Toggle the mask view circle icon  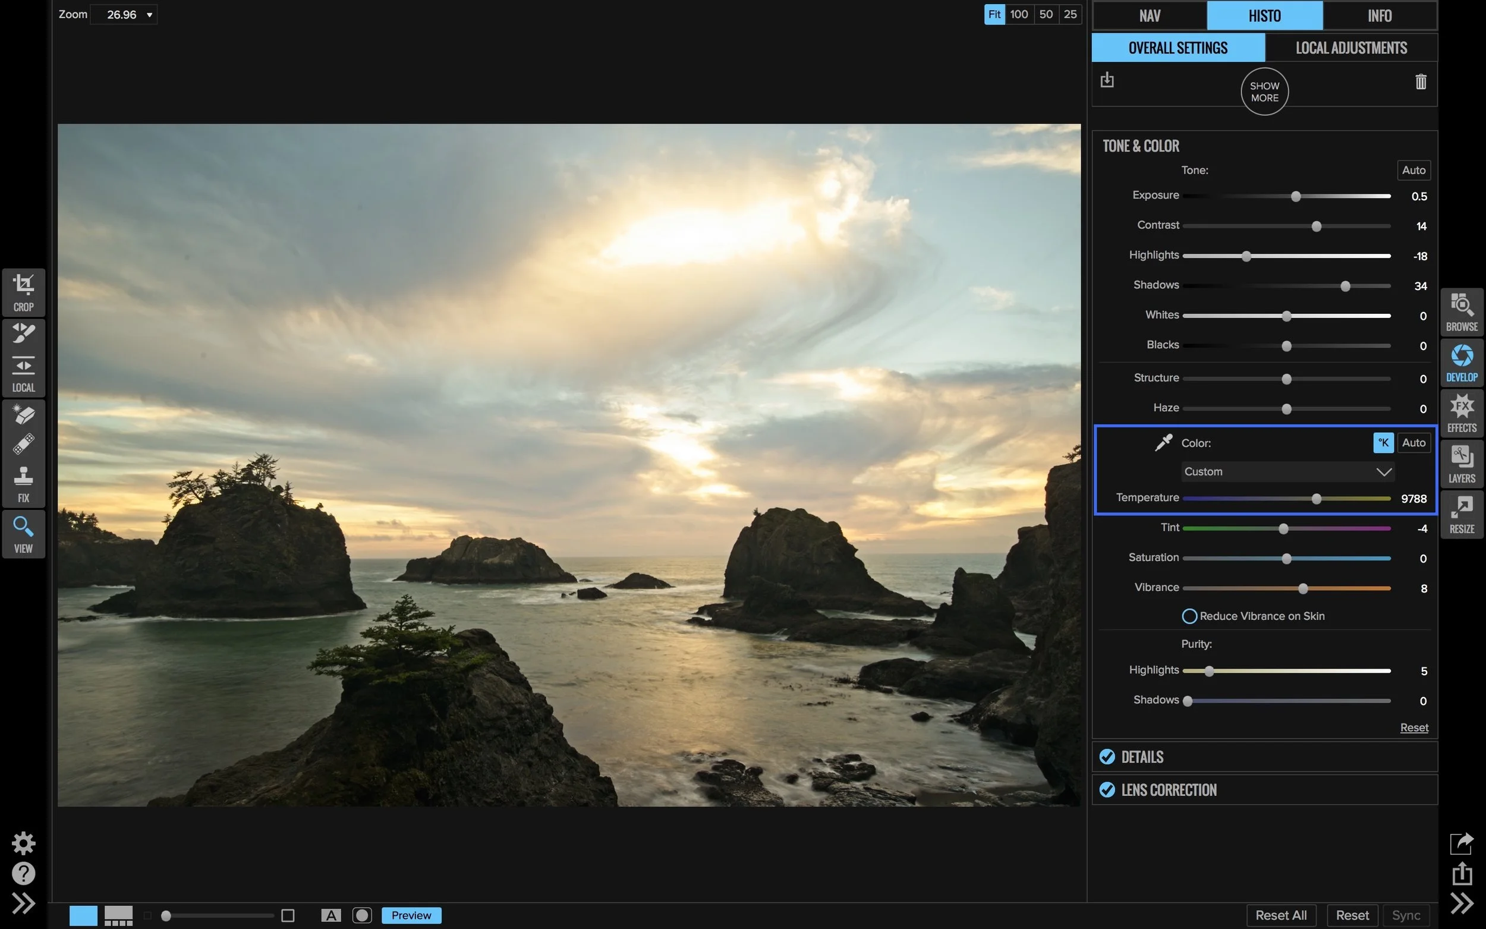click(362, 915)
